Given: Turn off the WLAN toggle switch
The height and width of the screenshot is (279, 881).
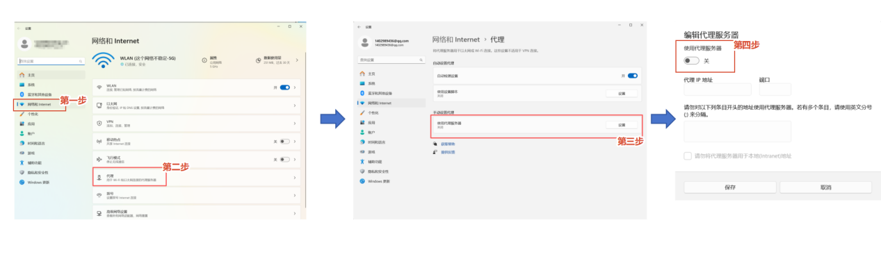Looking at the screenshot, I should tap(284, 87).
